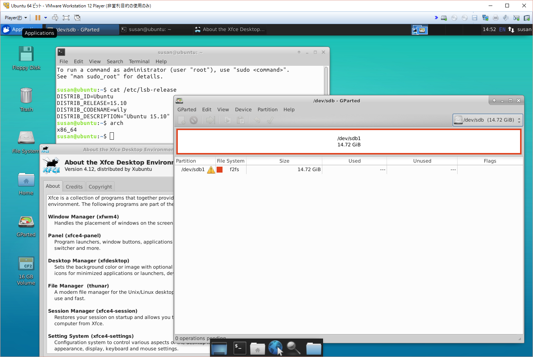
Task: Switch to the Credits tab in About Xfce
Action: point(74,187)
